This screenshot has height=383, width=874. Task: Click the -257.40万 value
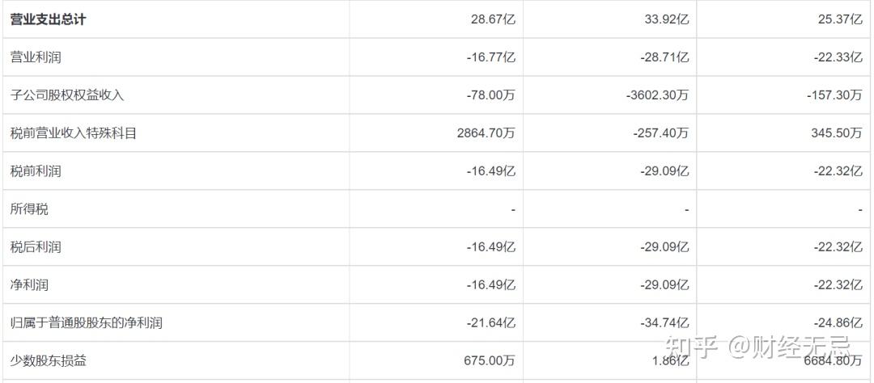click(661, 133)
